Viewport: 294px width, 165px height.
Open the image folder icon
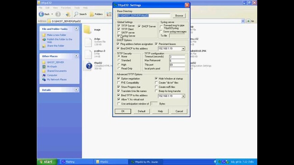click(88, 29)
